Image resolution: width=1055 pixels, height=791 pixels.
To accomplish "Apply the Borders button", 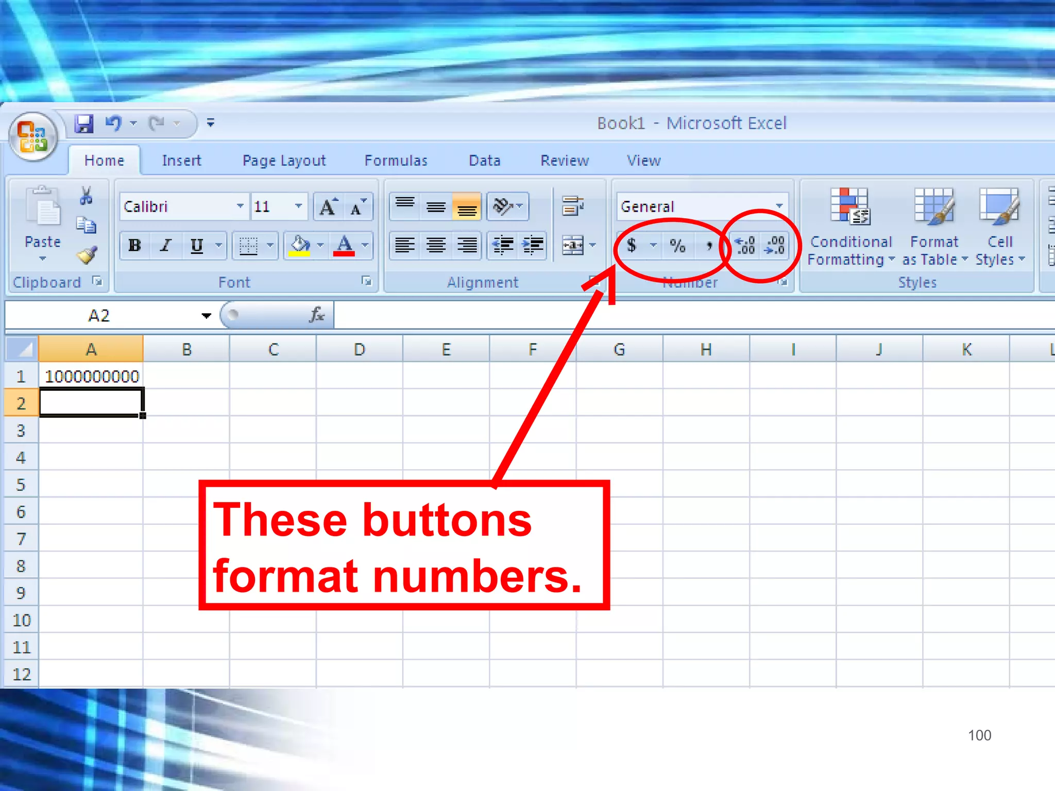I will tap(248, 246).
